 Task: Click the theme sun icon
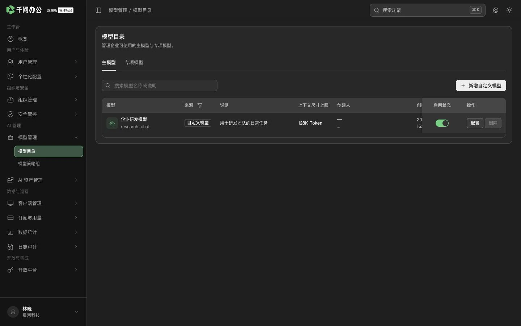[x=509, y=10]
